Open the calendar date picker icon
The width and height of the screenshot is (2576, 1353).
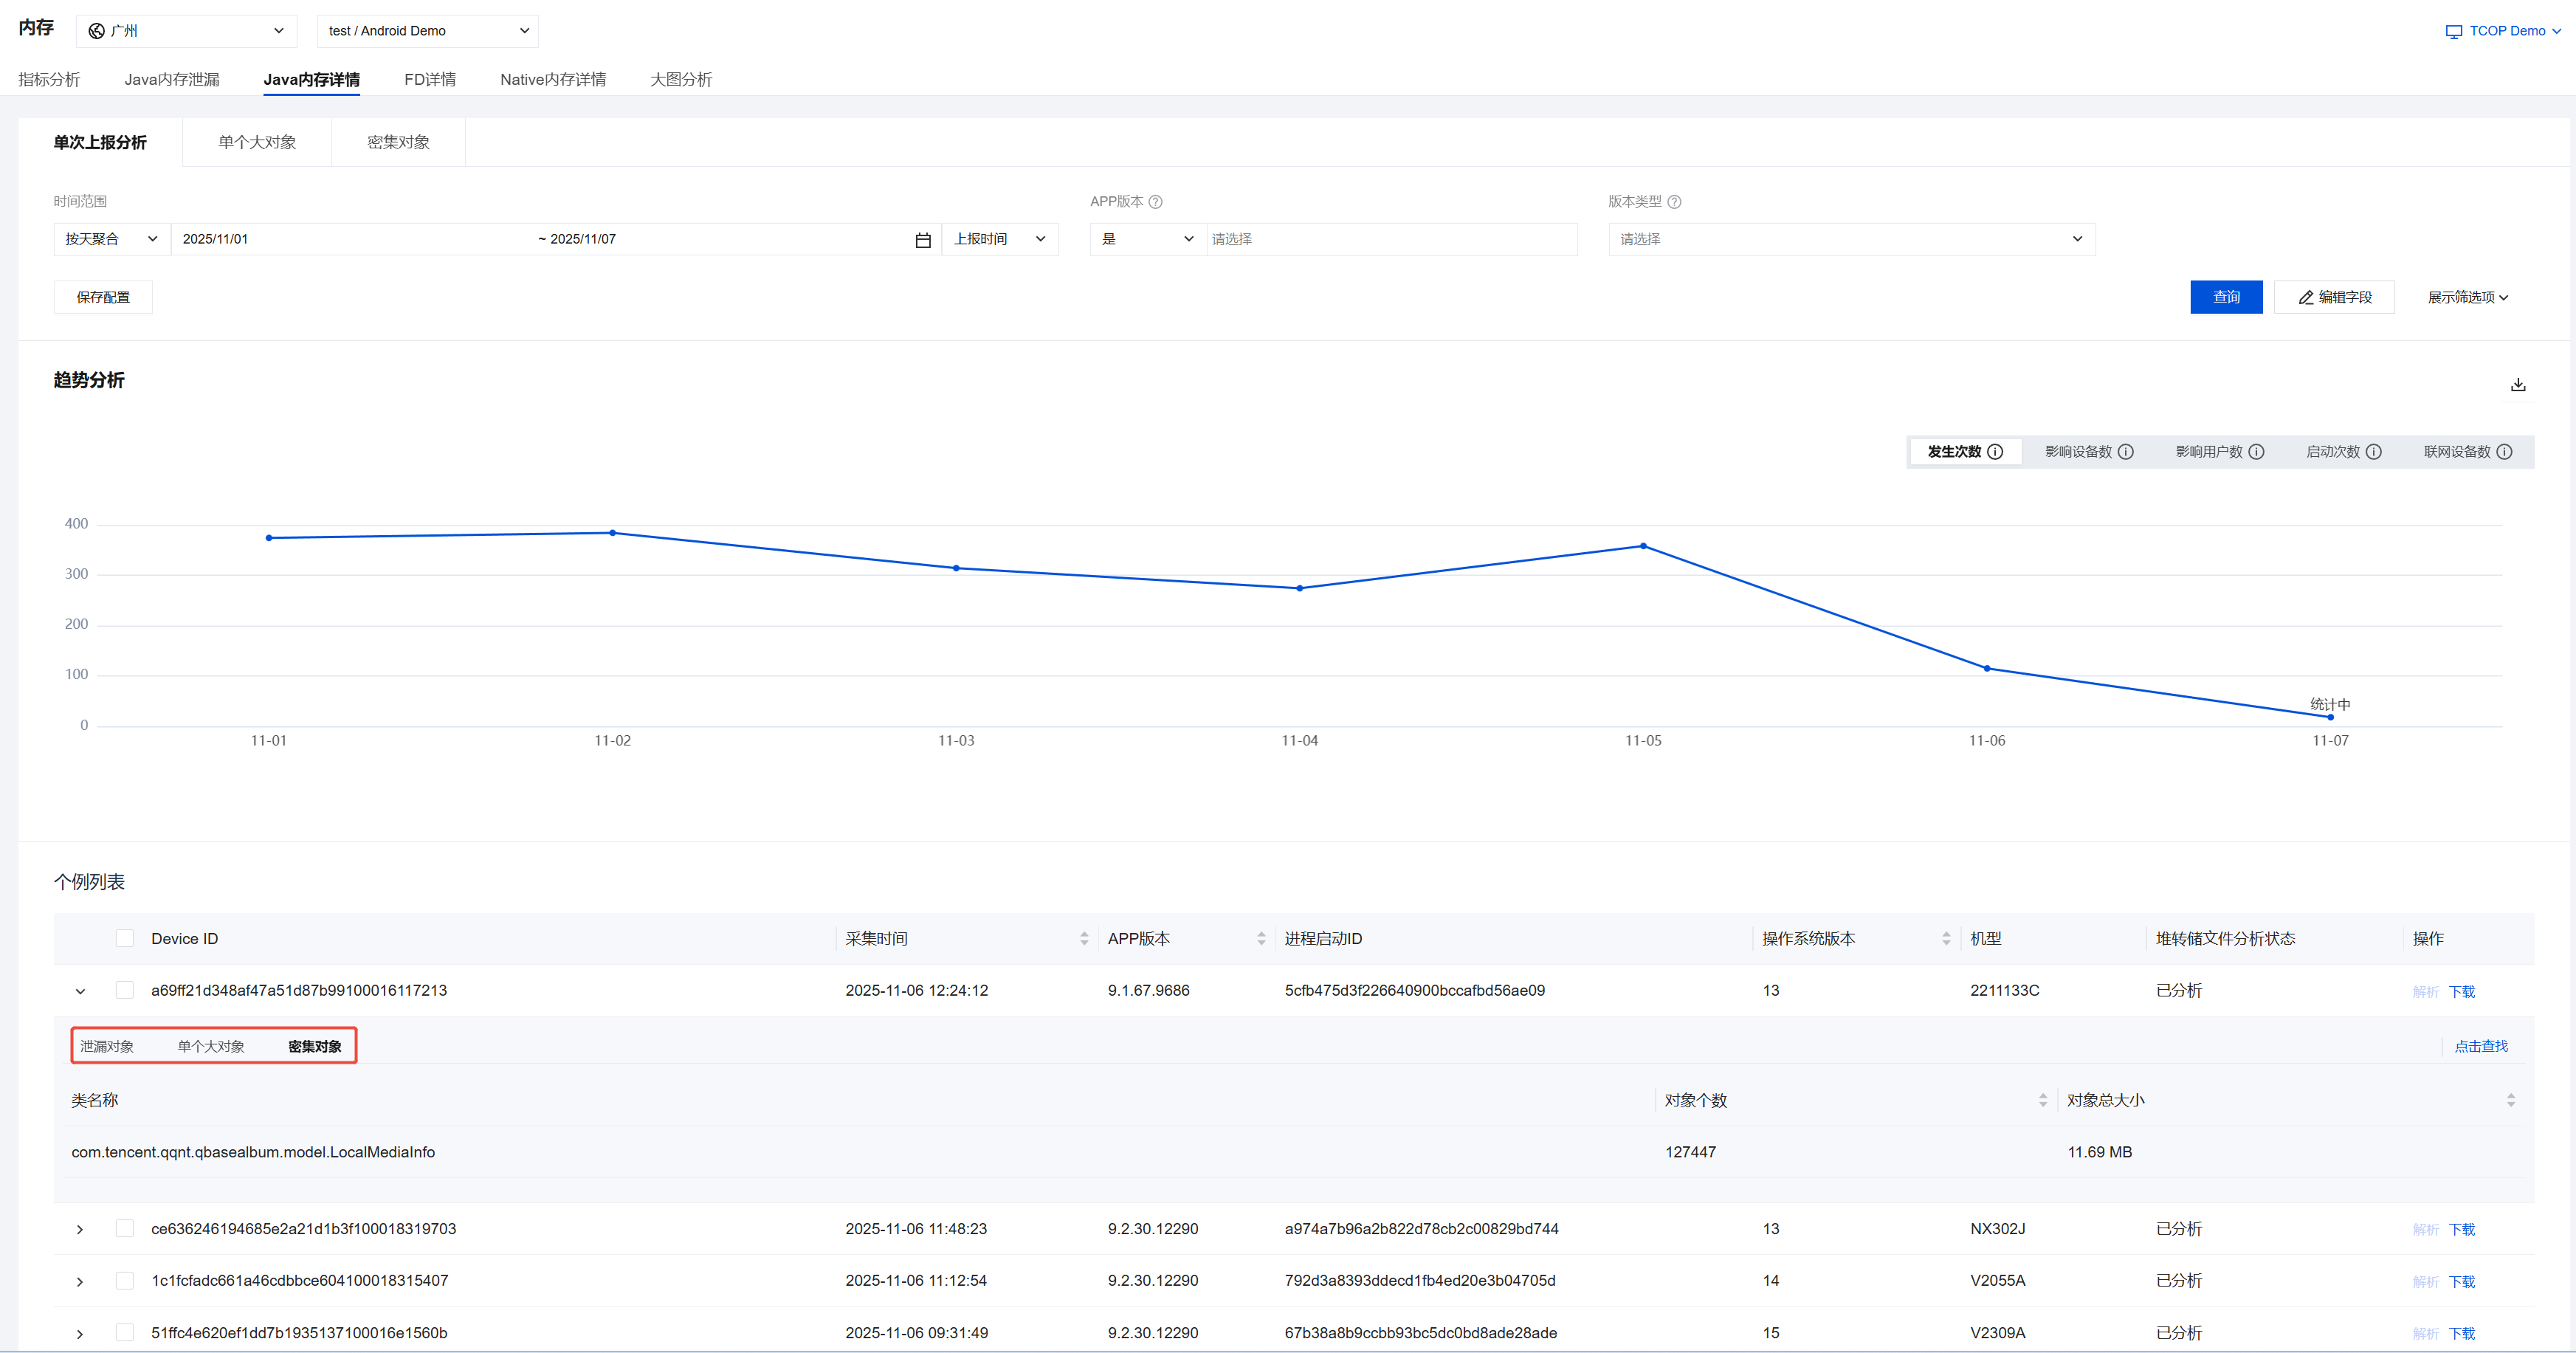[x=923, y=240]
